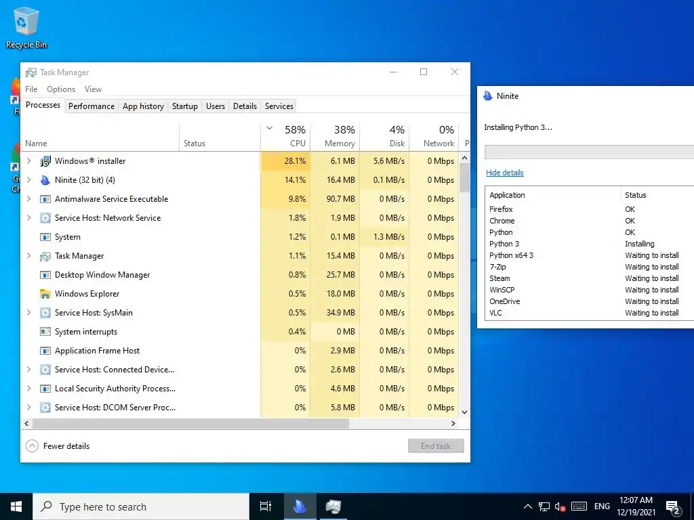Click the muted volume tray icon
694x520 pixels.
[560, 506]
